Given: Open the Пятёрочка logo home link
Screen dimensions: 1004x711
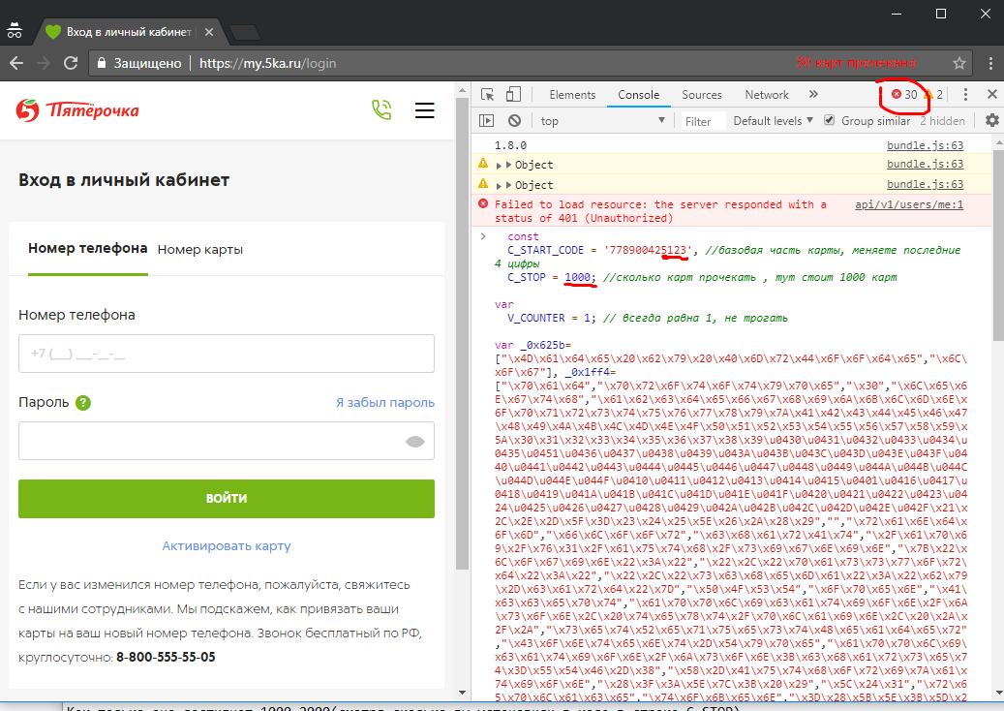Looking at the screenshot, I should coord(77,110).
